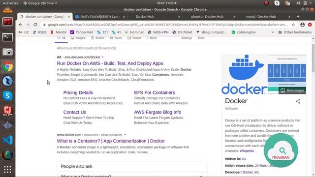This screenshot has height=177, width=315.
Task: Open the WEB-VPN bookmark
Action: tap(158, 32)
